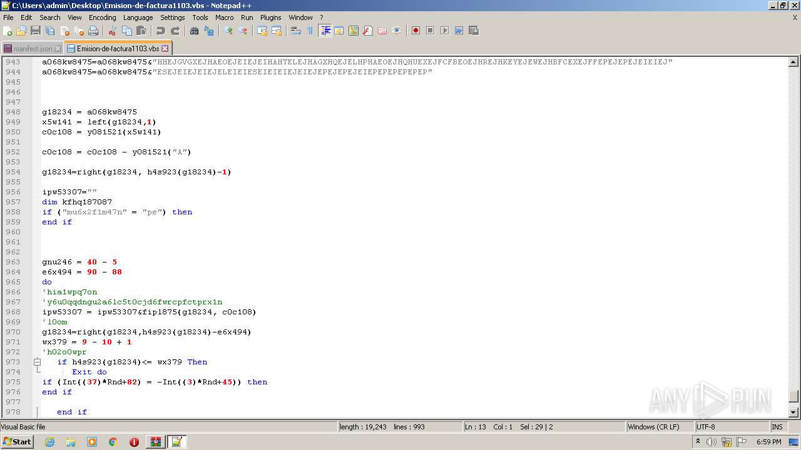Switch to the manifest.json tab
Viewport: 801px width, 450px height.
coord(33,49)
